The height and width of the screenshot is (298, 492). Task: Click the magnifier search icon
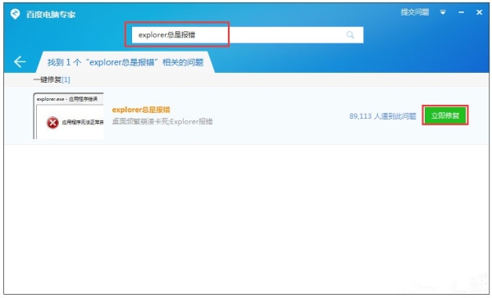coord(350,34)
